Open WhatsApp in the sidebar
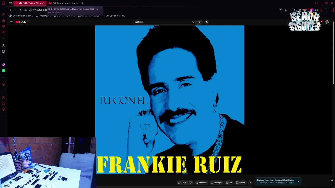This screenshot has height=188, width=335. [4, 70]
